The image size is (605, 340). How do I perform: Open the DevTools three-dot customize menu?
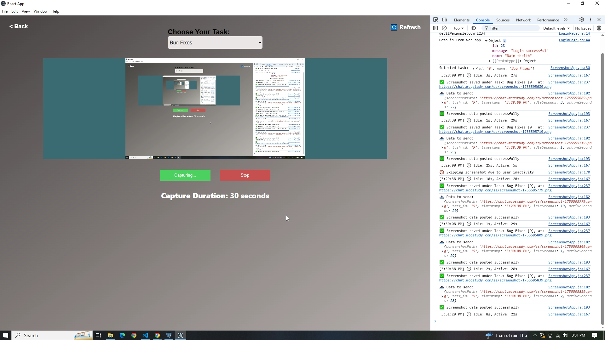click(x=590, y=20)
